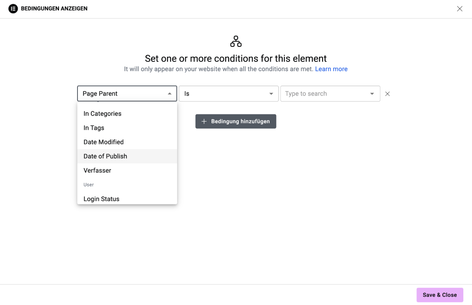Click the Set one or more conditions heading

point(236,58)
